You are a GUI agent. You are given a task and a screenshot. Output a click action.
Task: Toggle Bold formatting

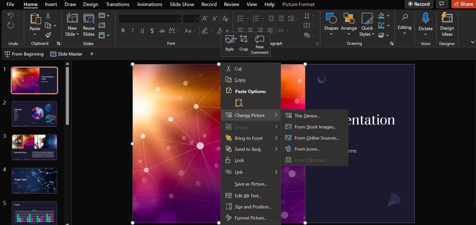(x=123, y=31)
